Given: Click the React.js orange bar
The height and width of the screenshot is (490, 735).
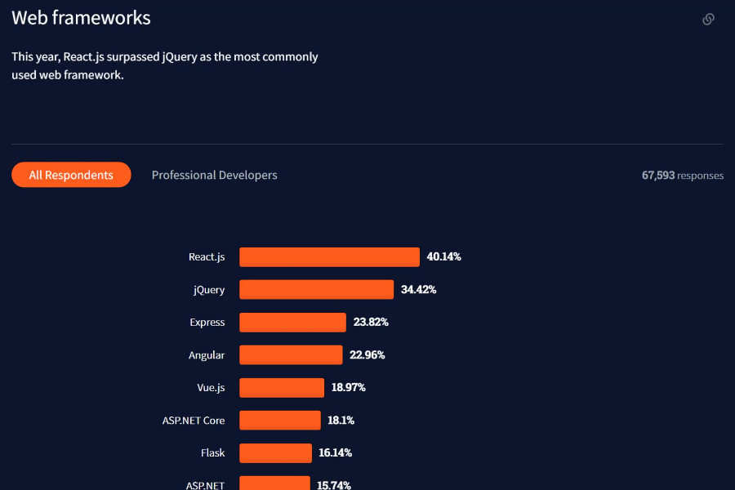Looking at the screenshot, I should pos(330,257).
